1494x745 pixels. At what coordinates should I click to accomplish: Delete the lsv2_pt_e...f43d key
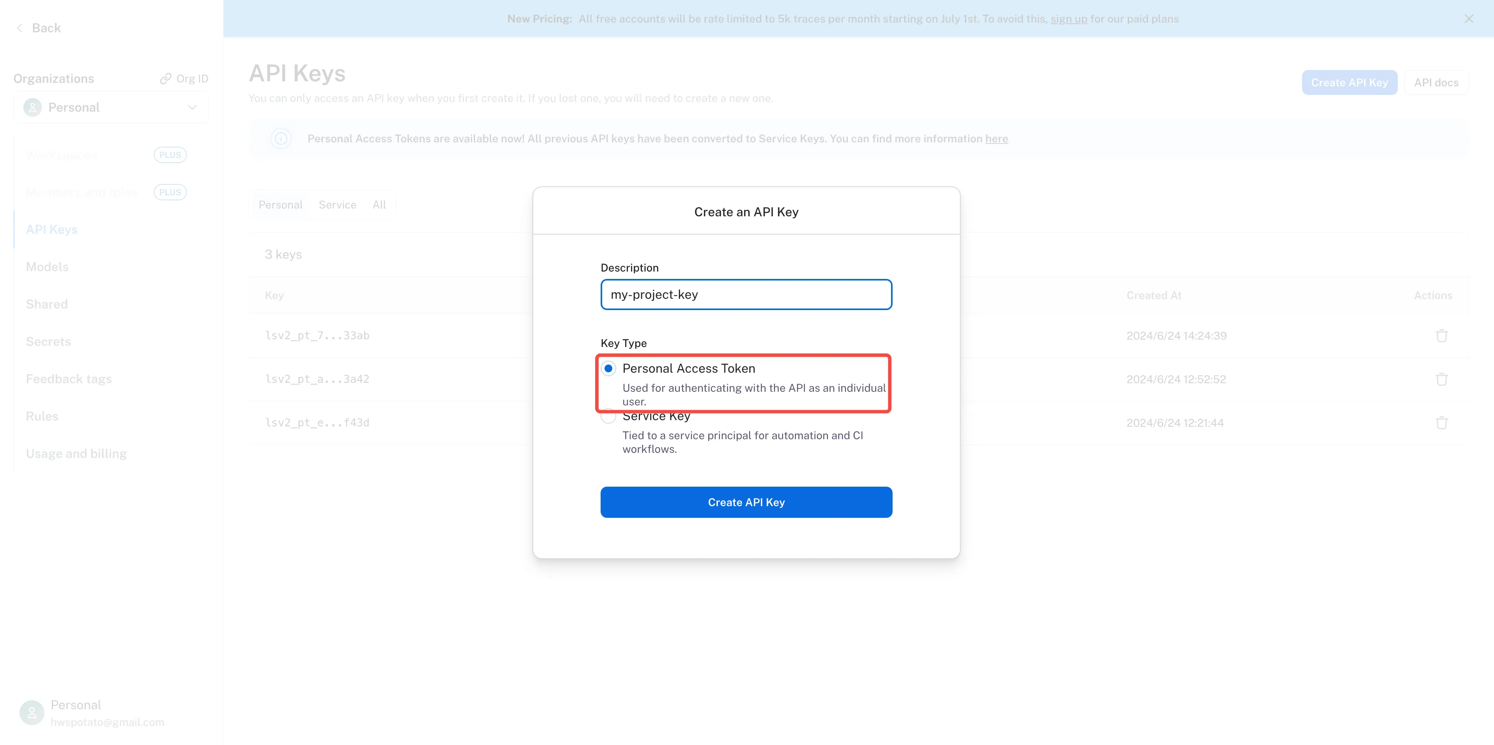tap(1441, 422)
